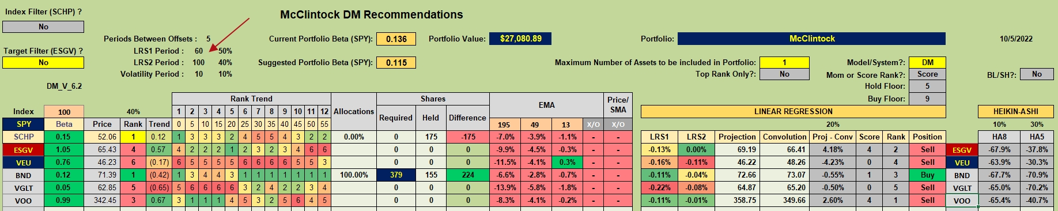Image resolution: width=1058 pixels, height=211 pixels.
Task: Select the Mom or Score Rank Score cell
Action: pyautogui.click(x=927, y=74)
